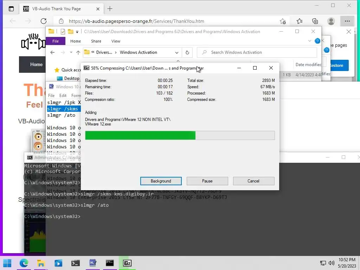Open File Explorer help icon

317,41
